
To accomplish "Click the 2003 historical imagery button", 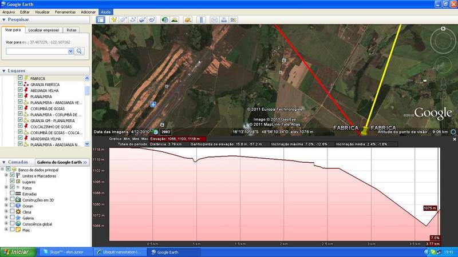I will (x=165, y=132).
